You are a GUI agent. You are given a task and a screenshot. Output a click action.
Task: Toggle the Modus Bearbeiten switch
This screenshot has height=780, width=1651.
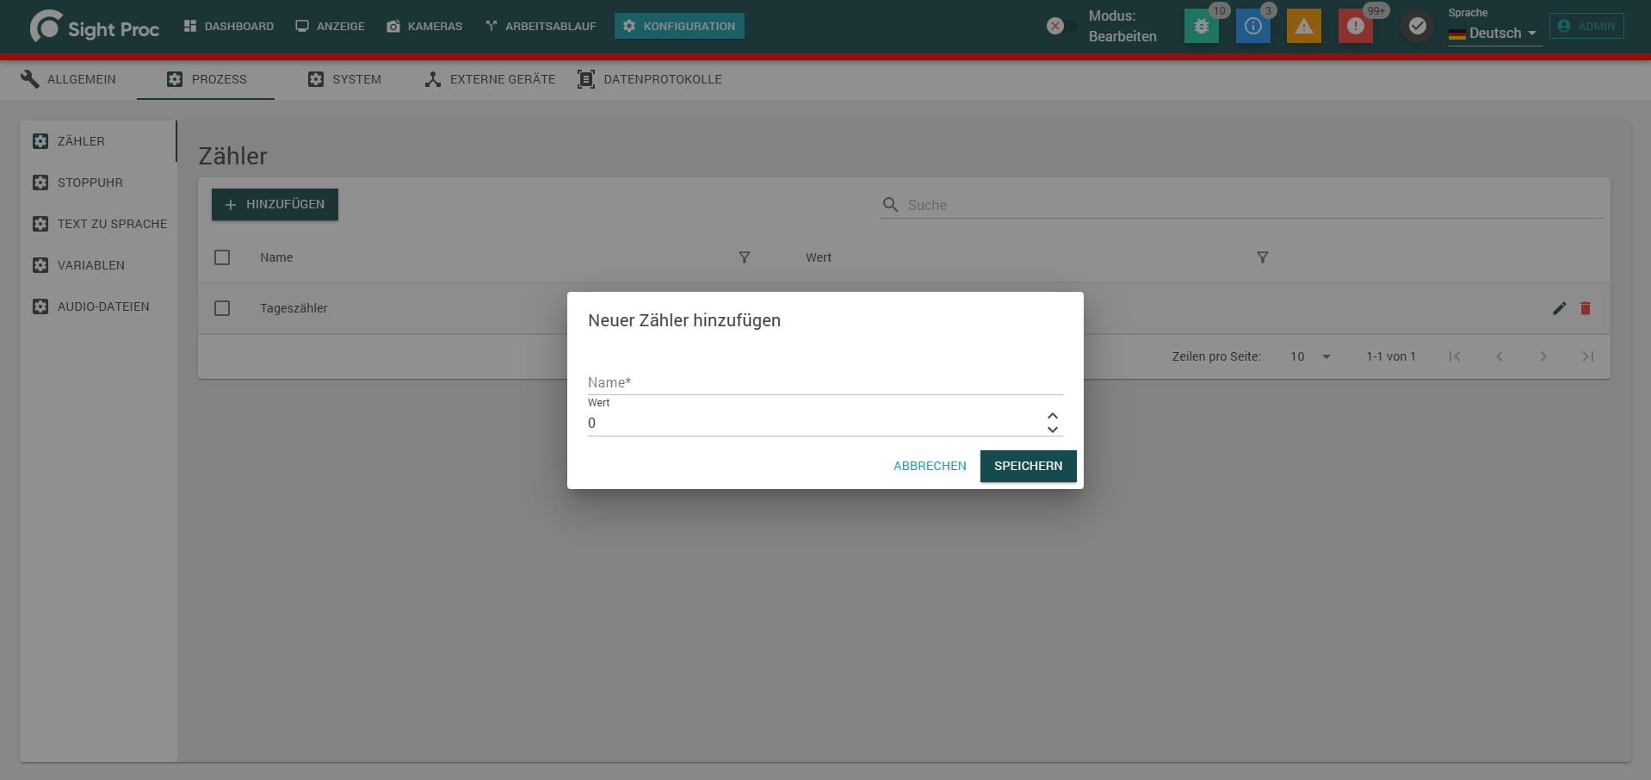tap(1060, 26)
